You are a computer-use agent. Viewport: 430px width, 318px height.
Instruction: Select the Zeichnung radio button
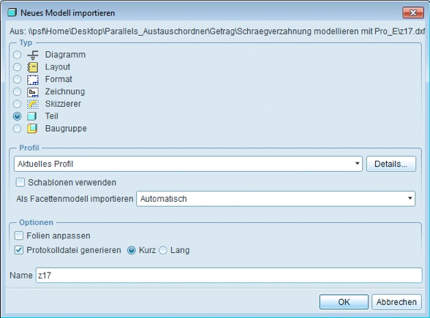[17, 91]
